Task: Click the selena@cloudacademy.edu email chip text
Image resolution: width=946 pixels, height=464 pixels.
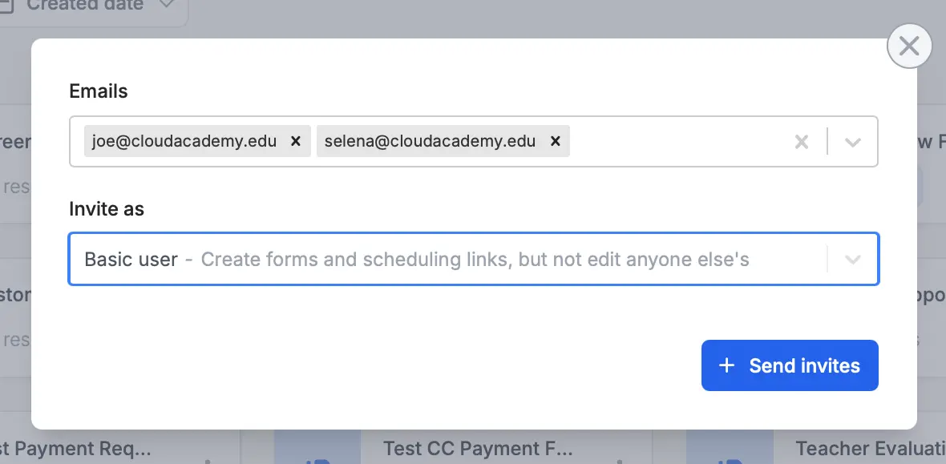Action: click(431, 141)
